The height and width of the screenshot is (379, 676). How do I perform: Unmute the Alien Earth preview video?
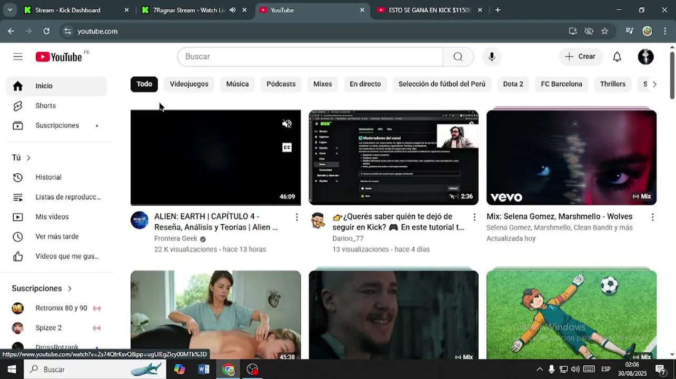pyautogui.click(x=287, y=124)
